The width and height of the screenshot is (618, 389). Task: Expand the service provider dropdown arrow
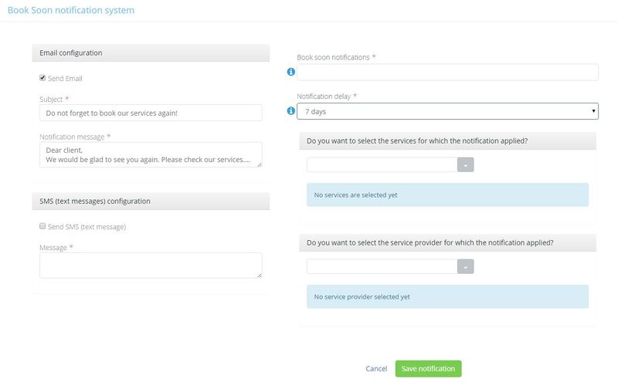click(465, 266)
